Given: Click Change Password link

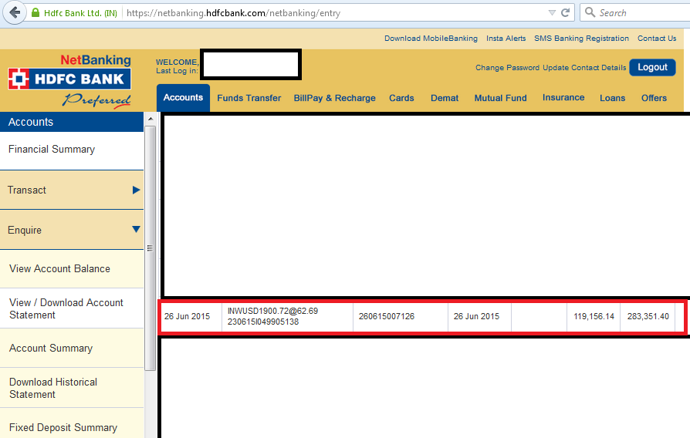Looking at the screenshot, I should [x=507, y=68].
